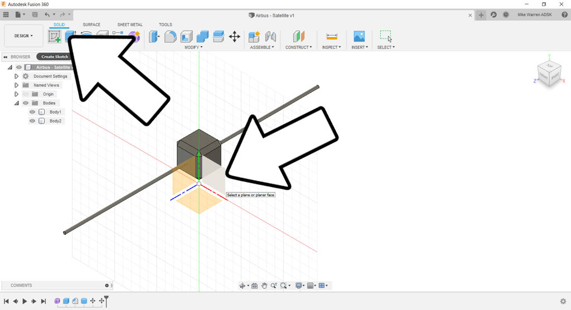Expand the COMMENTS panel plus
Screen dimensions: 571x310
pyautogui.click(x=107, y=285)
